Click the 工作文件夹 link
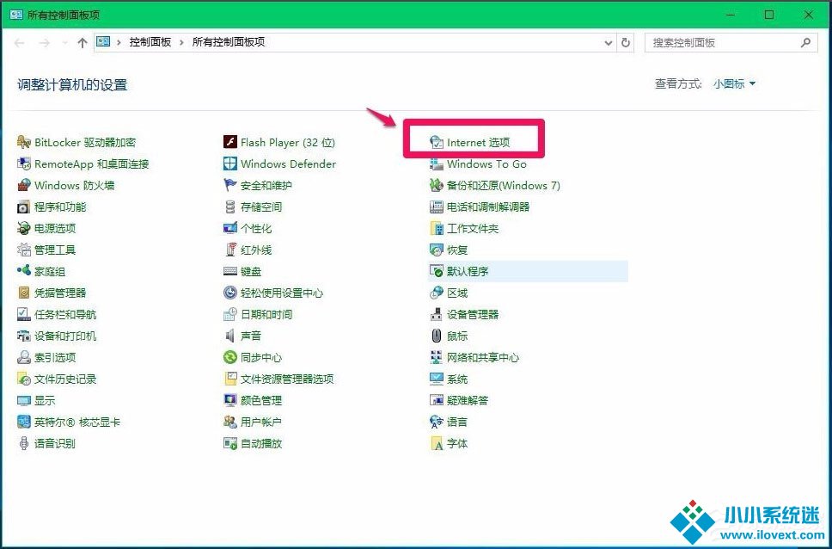This screenshot has height=549, width=832. click(x=473, y=229)
